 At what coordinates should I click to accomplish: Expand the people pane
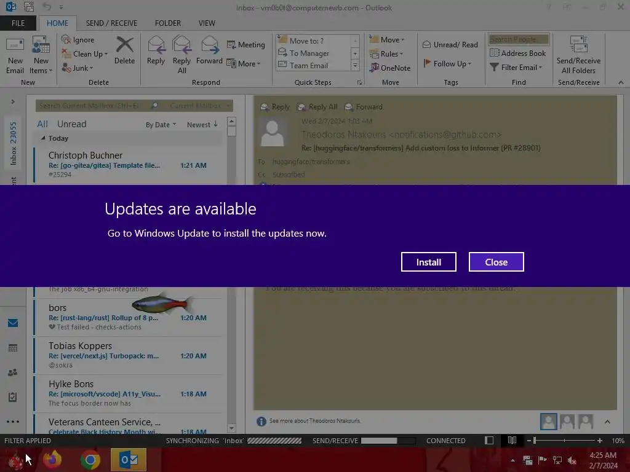click(607, 422)
